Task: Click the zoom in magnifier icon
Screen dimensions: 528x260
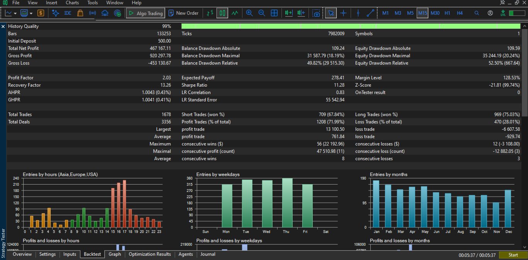Action: click(249, 13)
